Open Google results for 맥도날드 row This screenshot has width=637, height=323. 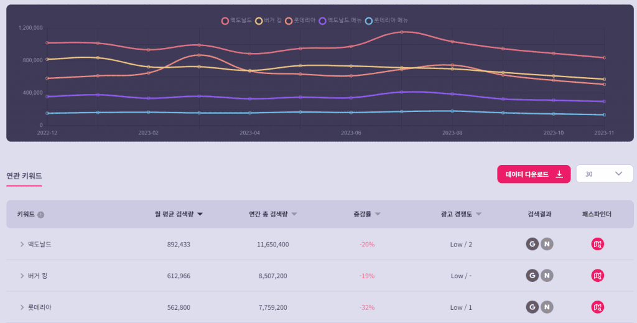click(x=532, y=244)
